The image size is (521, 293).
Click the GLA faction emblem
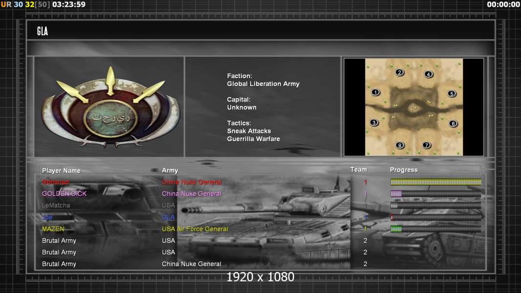[x=110, y=108]
